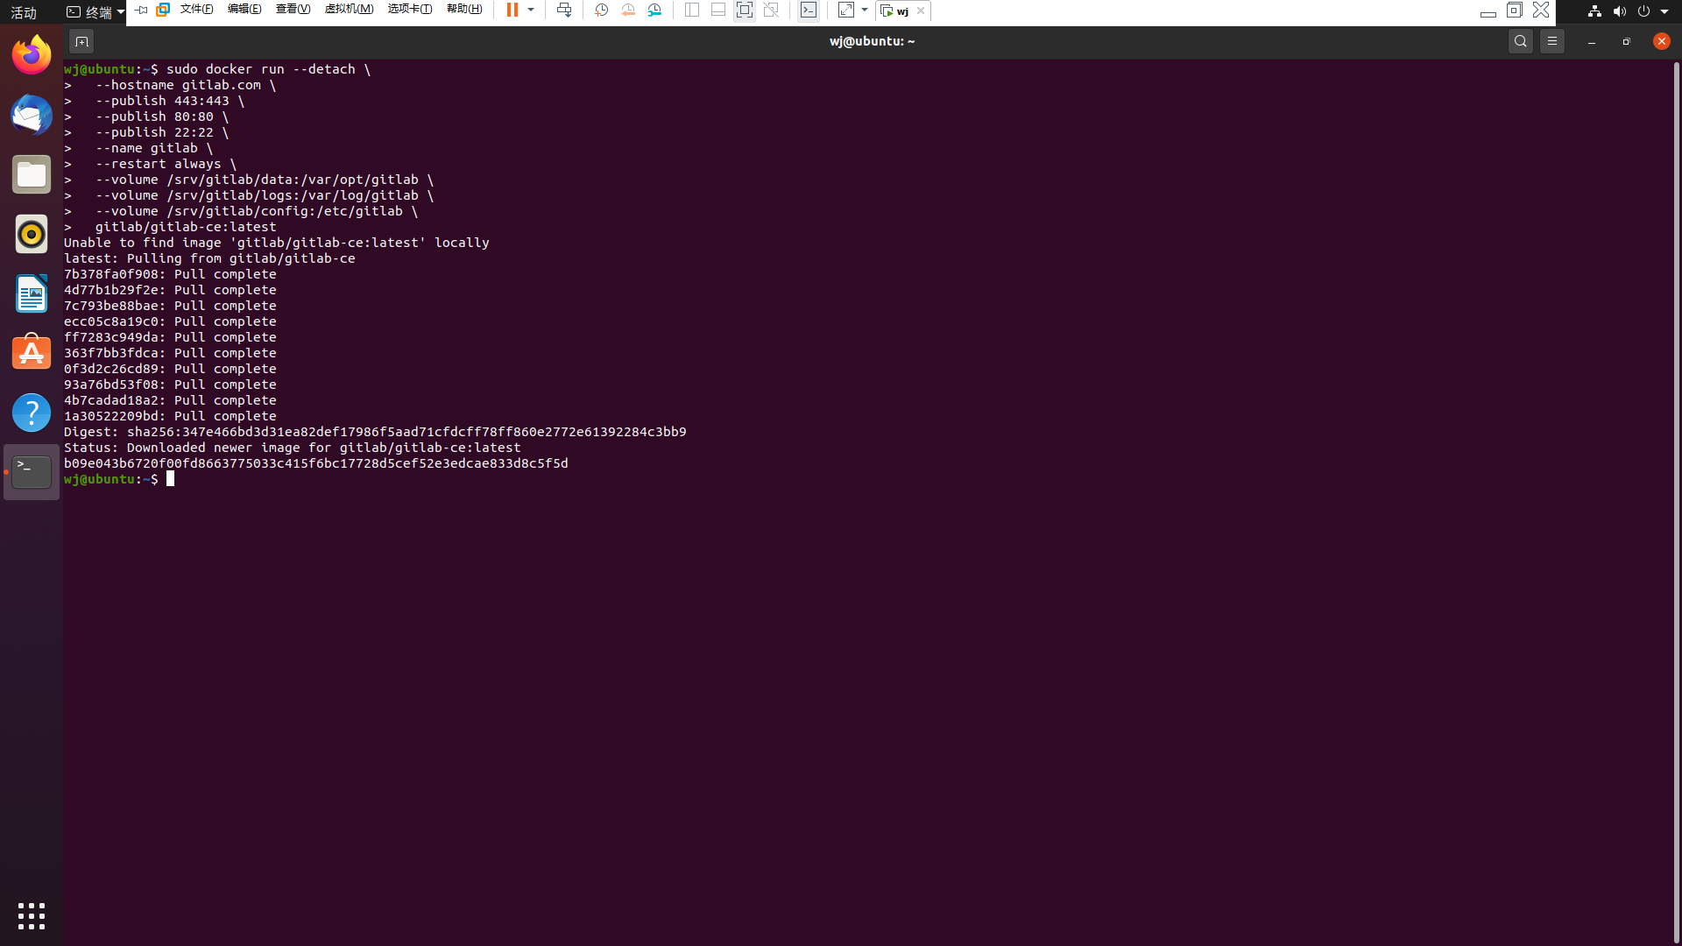
Task: Click the Digest sha256 line
Action: coord(375,432)
